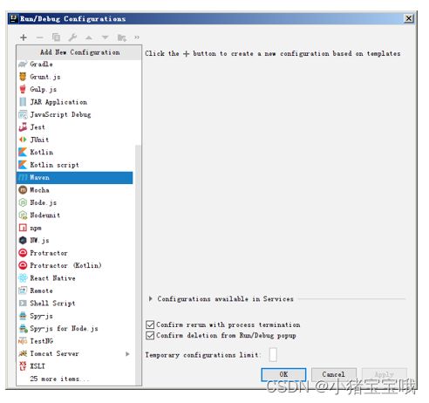Click the Move Down arrow icon

105,38
